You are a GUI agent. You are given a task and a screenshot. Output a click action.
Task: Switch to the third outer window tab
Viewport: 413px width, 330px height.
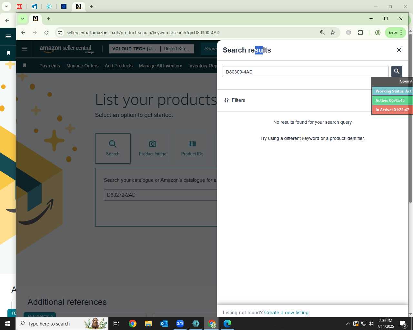49,6
